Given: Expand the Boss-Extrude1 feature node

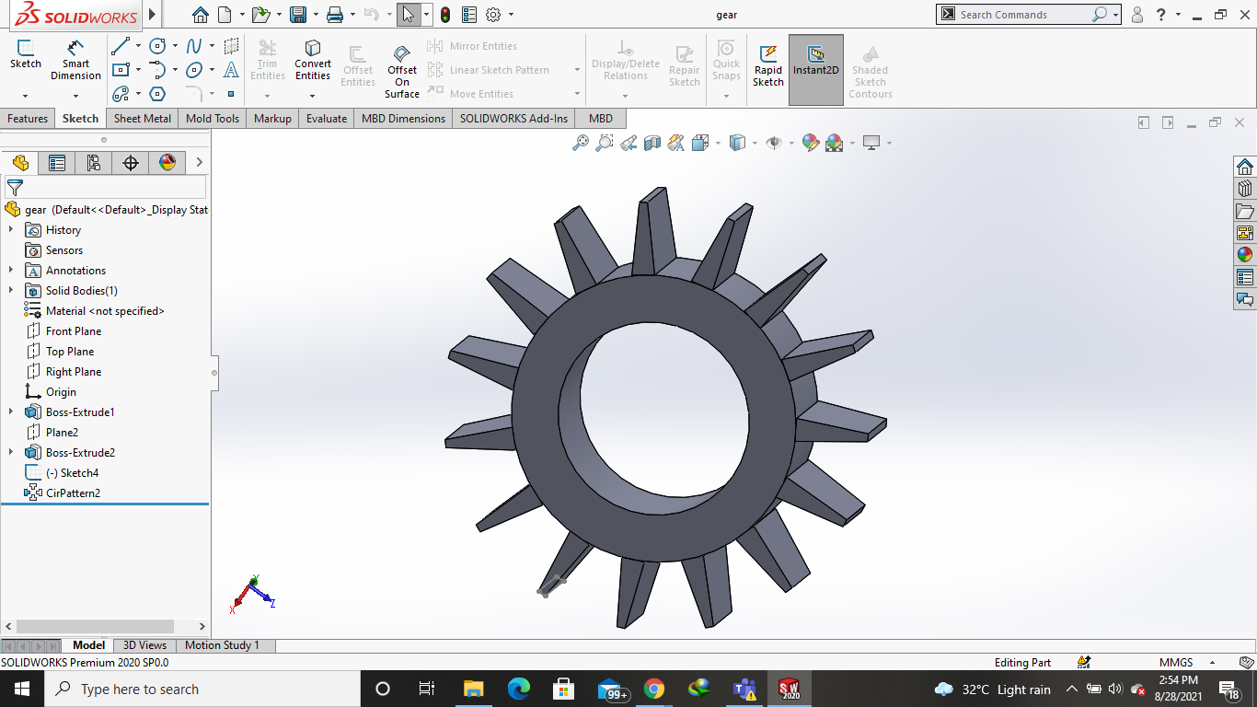Looking at the screenshot, I should click(11, 412).
